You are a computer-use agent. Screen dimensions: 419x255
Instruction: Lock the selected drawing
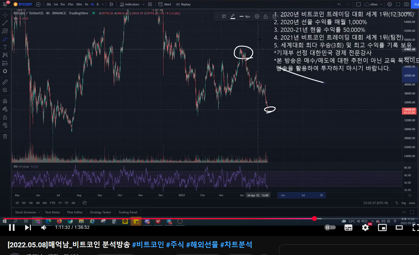[266, 16]
